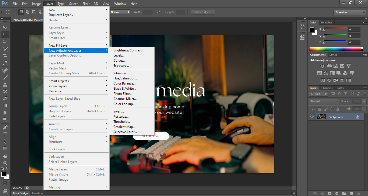Open the Kind layer filter dropdown
368x196 pixels.
tap(318, 94)
